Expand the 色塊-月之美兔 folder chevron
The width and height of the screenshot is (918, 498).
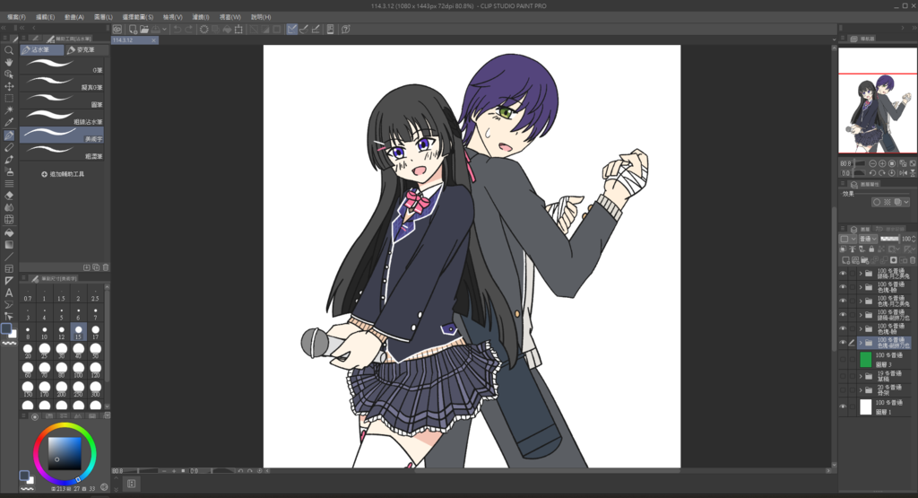pos(861,301)
